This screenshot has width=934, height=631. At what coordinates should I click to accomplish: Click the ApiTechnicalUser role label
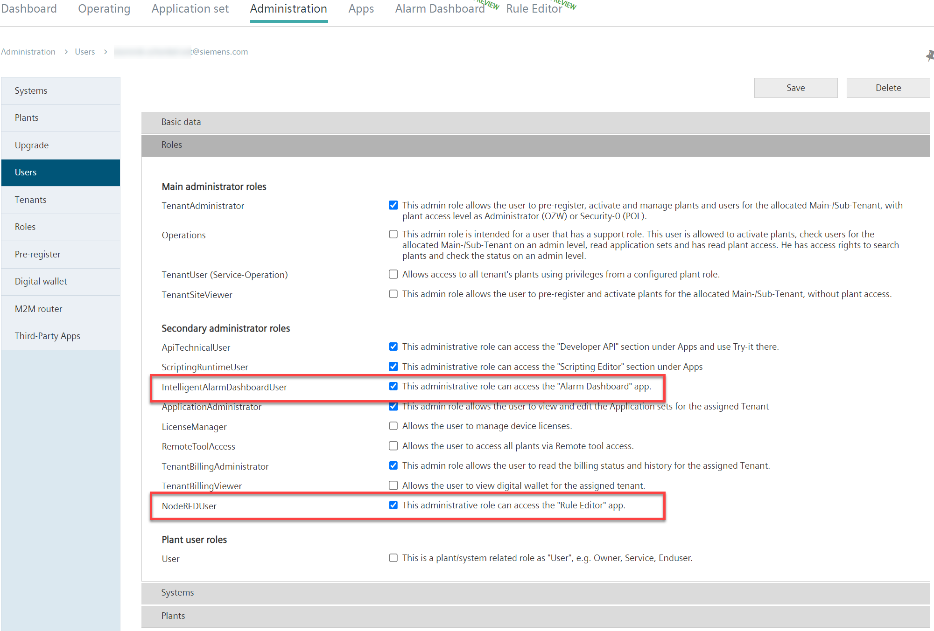pos(196,347)
